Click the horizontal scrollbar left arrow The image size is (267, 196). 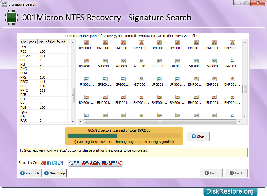point(81,121)
